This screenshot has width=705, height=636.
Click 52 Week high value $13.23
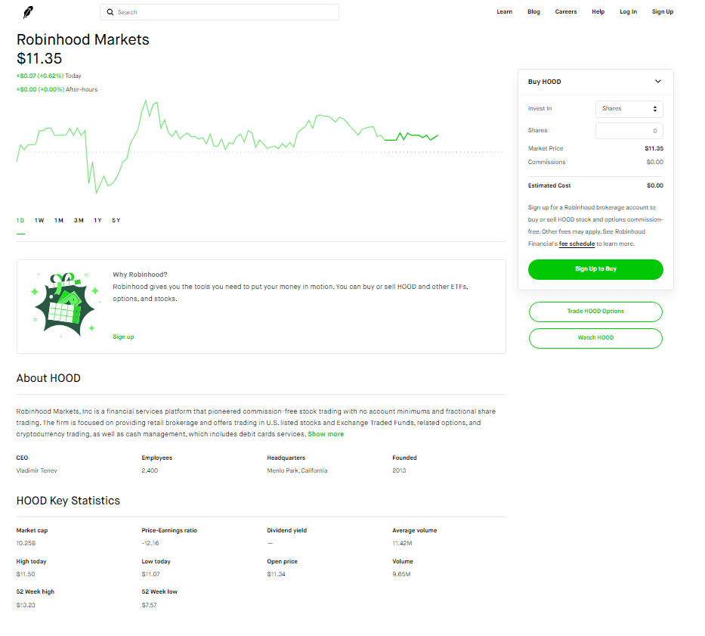pyautogui.click(x=26, y=606)
